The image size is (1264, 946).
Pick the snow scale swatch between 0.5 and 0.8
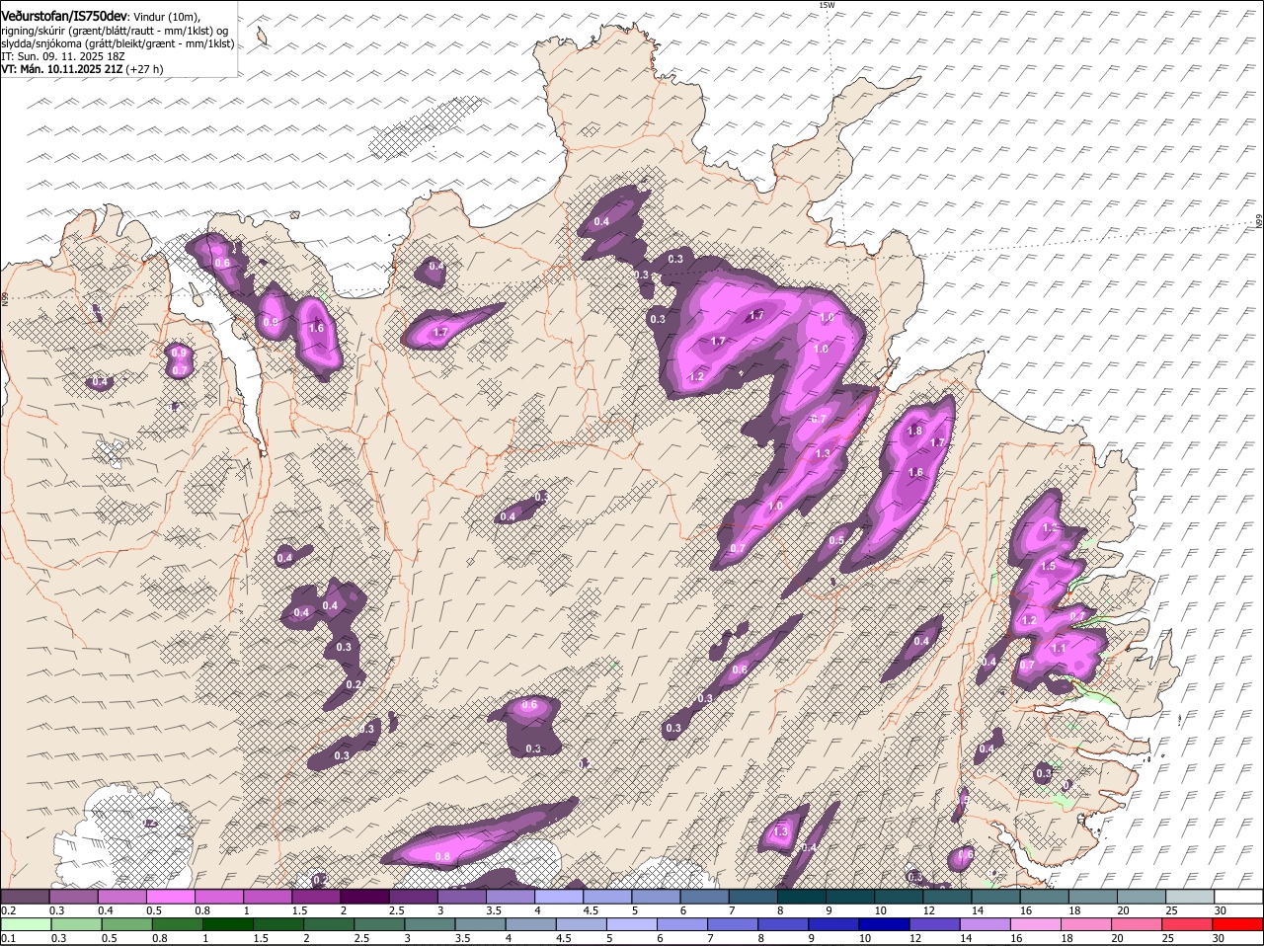(170, 896)
